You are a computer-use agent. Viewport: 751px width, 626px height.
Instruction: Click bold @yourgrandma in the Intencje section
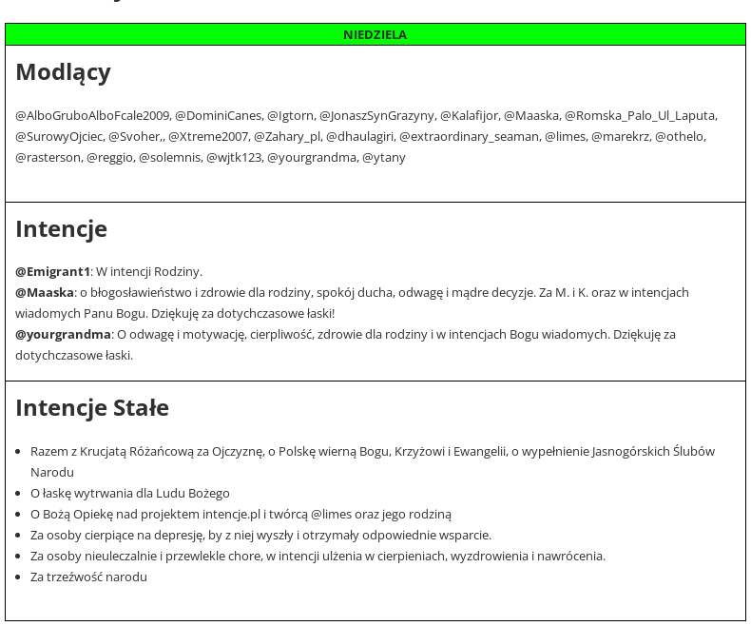pos(63,335)
